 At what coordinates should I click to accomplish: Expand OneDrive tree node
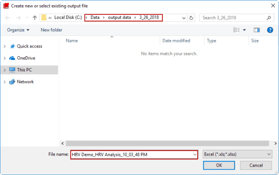point(5,58)
